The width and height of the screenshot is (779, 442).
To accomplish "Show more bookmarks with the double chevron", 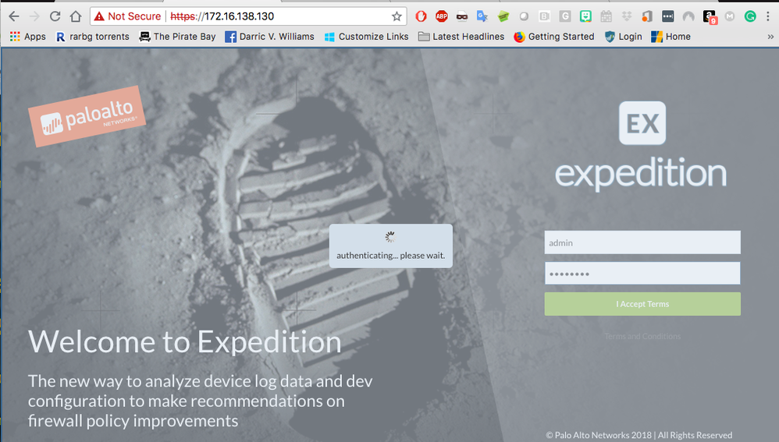I will [770, 37].
